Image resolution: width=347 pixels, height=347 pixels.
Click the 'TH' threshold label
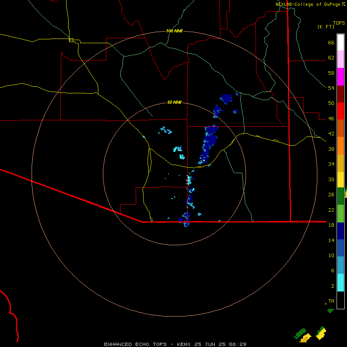(x=331, y=301)
